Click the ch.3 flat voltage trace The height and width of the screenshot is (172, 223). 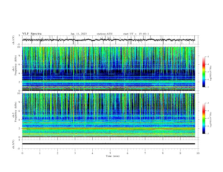pyautogui.click(x=108, y=144)
